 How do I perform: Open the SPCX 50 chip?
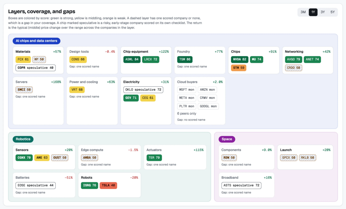pyautogui.click(x=289, y=158)
